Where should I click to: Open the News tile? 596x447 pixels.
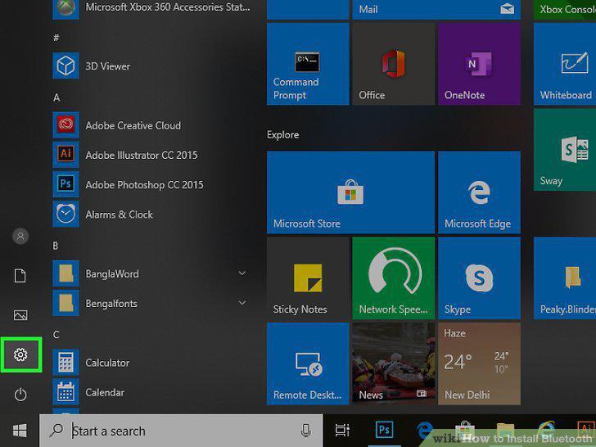point(394,363)
